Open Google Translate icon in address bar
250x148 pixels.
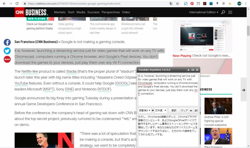click(171, 3)
